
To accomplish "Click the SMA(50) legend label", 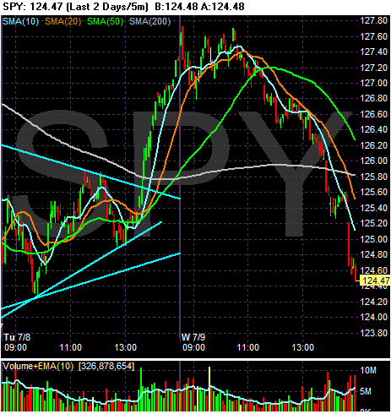I will pos(105,21).
